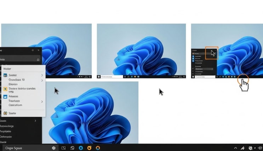The image size is (263, 151).
Task: Click the blue folder icon beside 'Miseoes'
Action: (x=5, y=96)
